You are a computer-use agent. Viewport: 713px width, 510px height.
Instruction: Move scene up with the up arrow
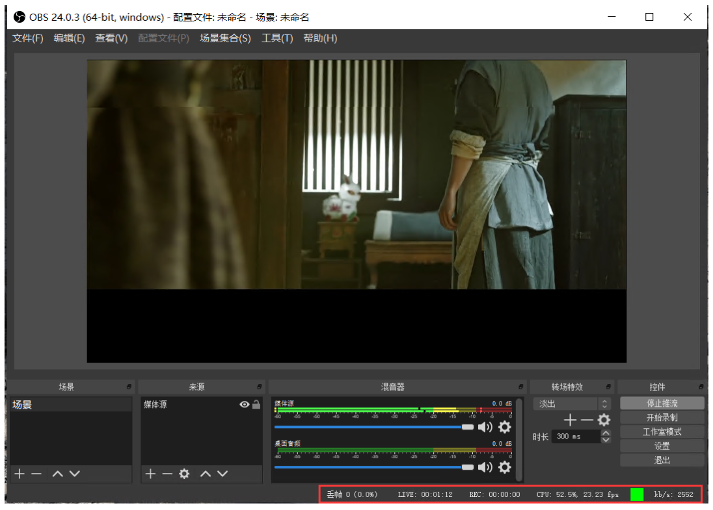coord(57,474)
